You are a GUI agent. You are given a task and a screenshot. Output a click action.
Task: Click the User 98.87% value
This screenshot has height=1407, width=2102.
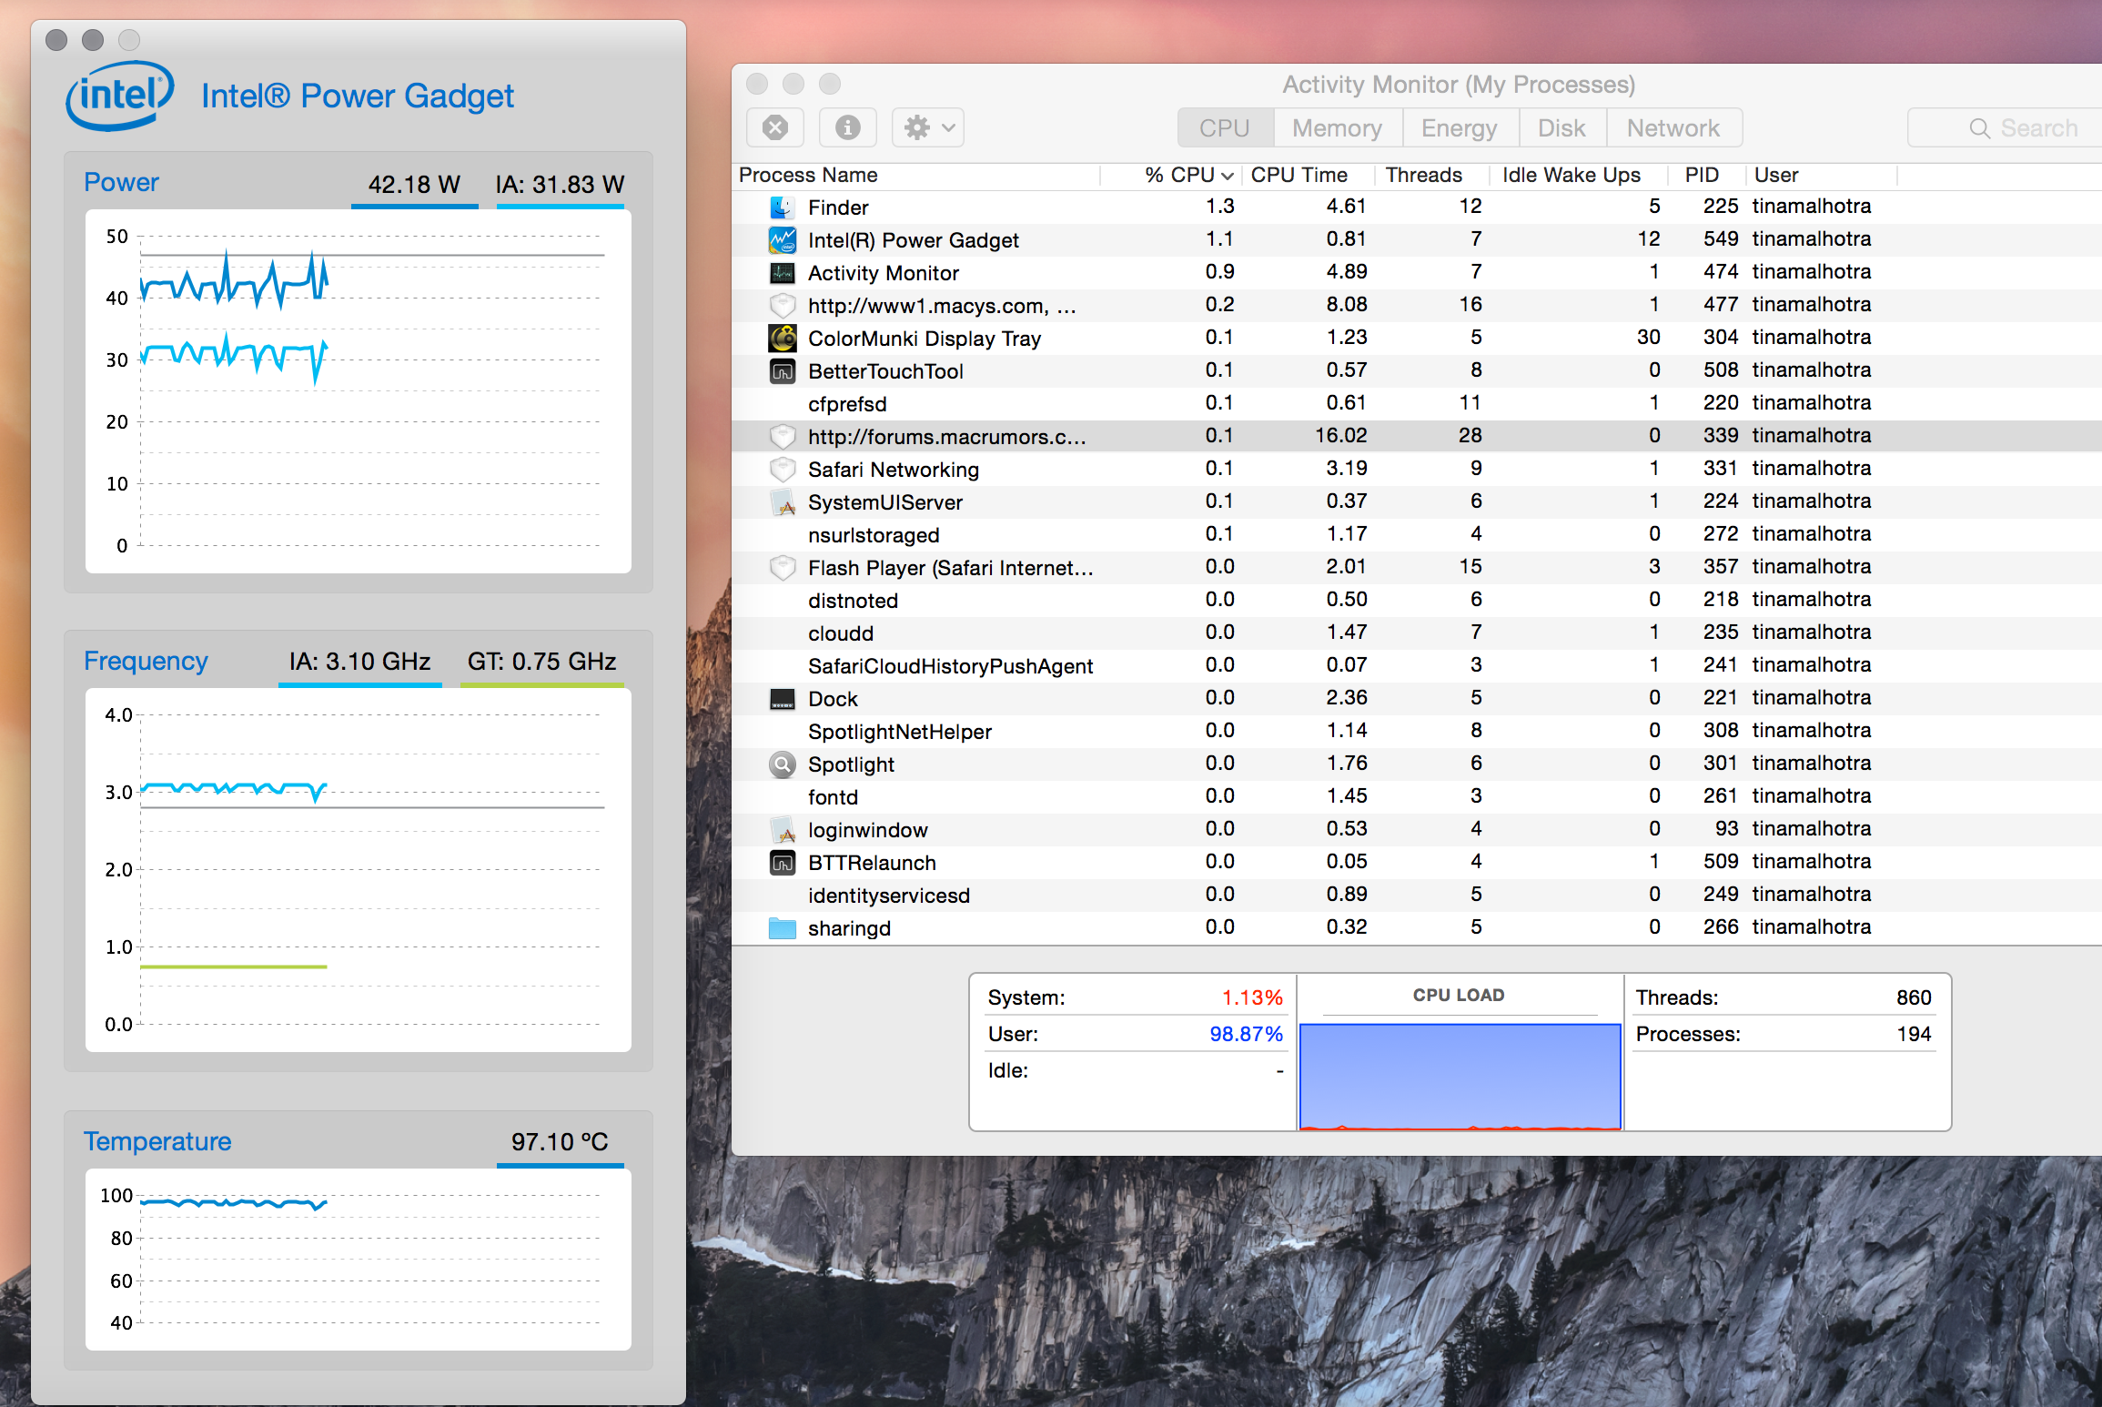(1246, 1035)
